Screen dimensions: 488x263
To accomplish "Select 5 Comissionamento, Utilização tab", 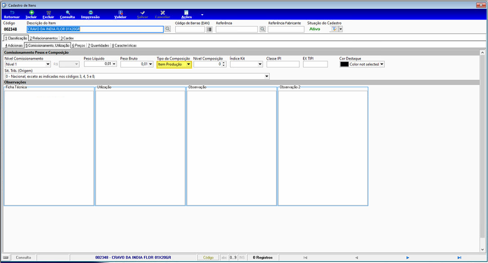I will click(x=47, y=45).
